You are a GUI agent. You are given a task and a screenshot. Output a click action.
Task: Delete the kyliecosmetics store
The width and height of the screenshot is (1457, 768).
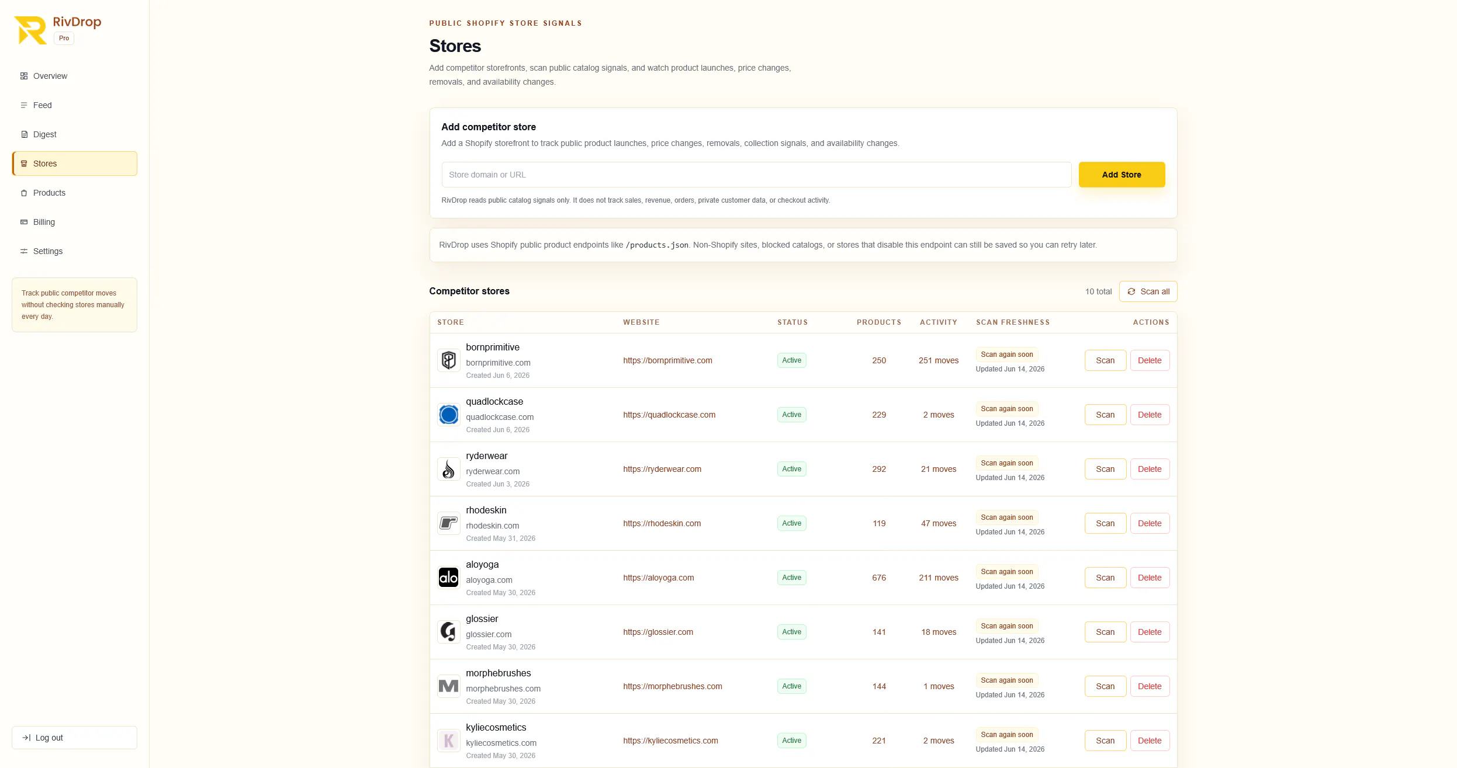1150,741
